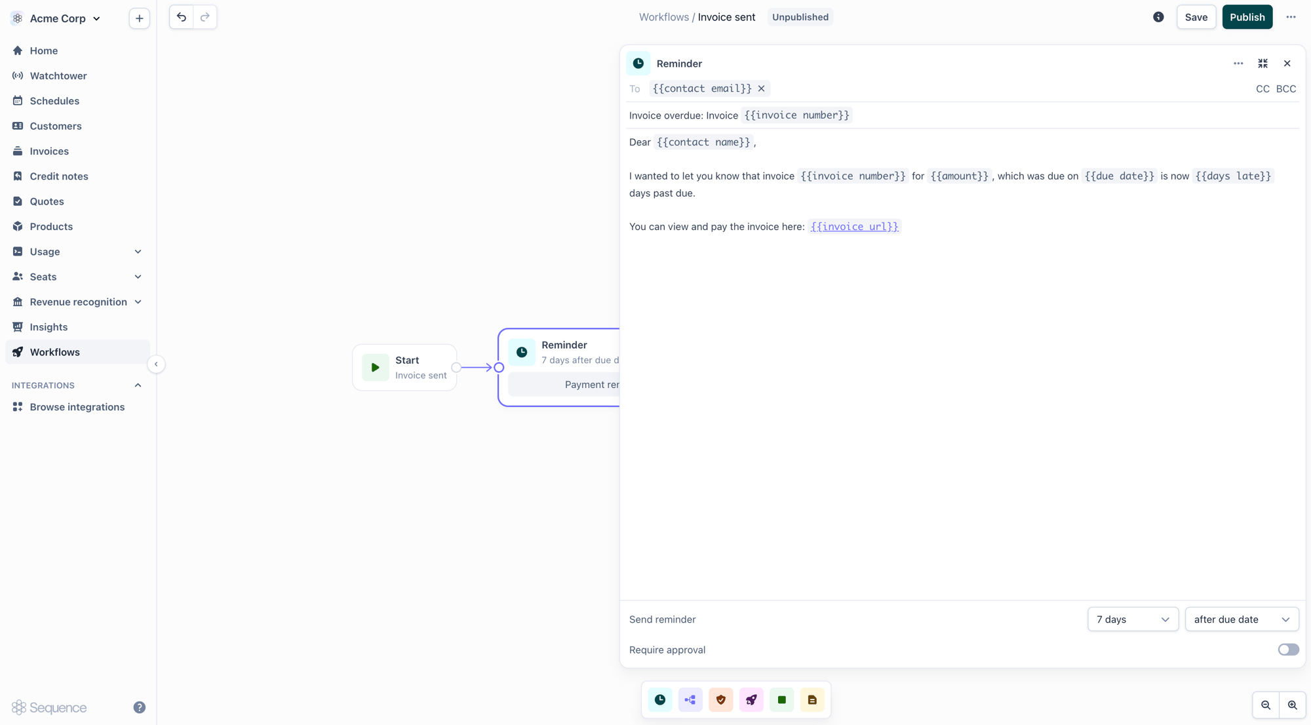Screen dimensions: 1311x725
Task: Open Browse integrations
Action: [77, 407]
